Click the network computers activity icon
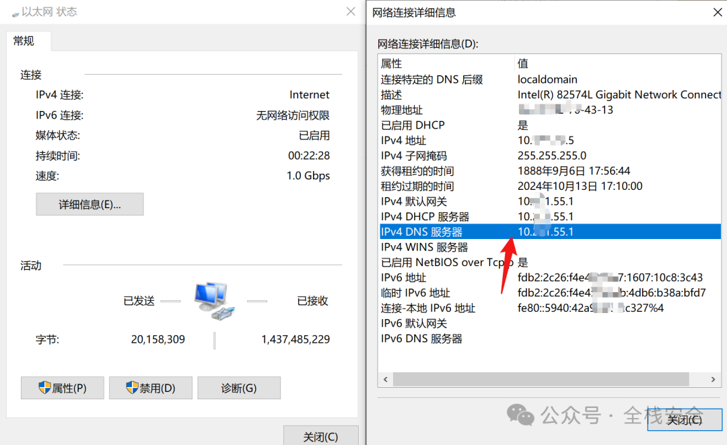Image resolution: width=727 pixels, height=445 pixels. tap(214, 301)
